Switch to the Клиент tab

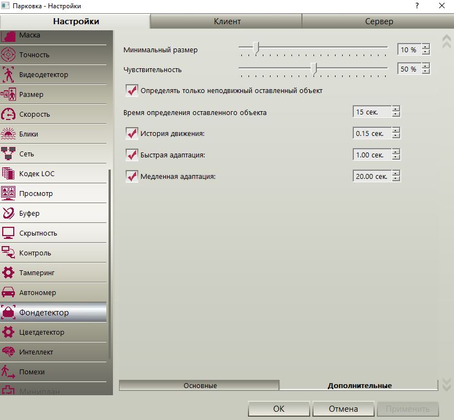(227, 21)
